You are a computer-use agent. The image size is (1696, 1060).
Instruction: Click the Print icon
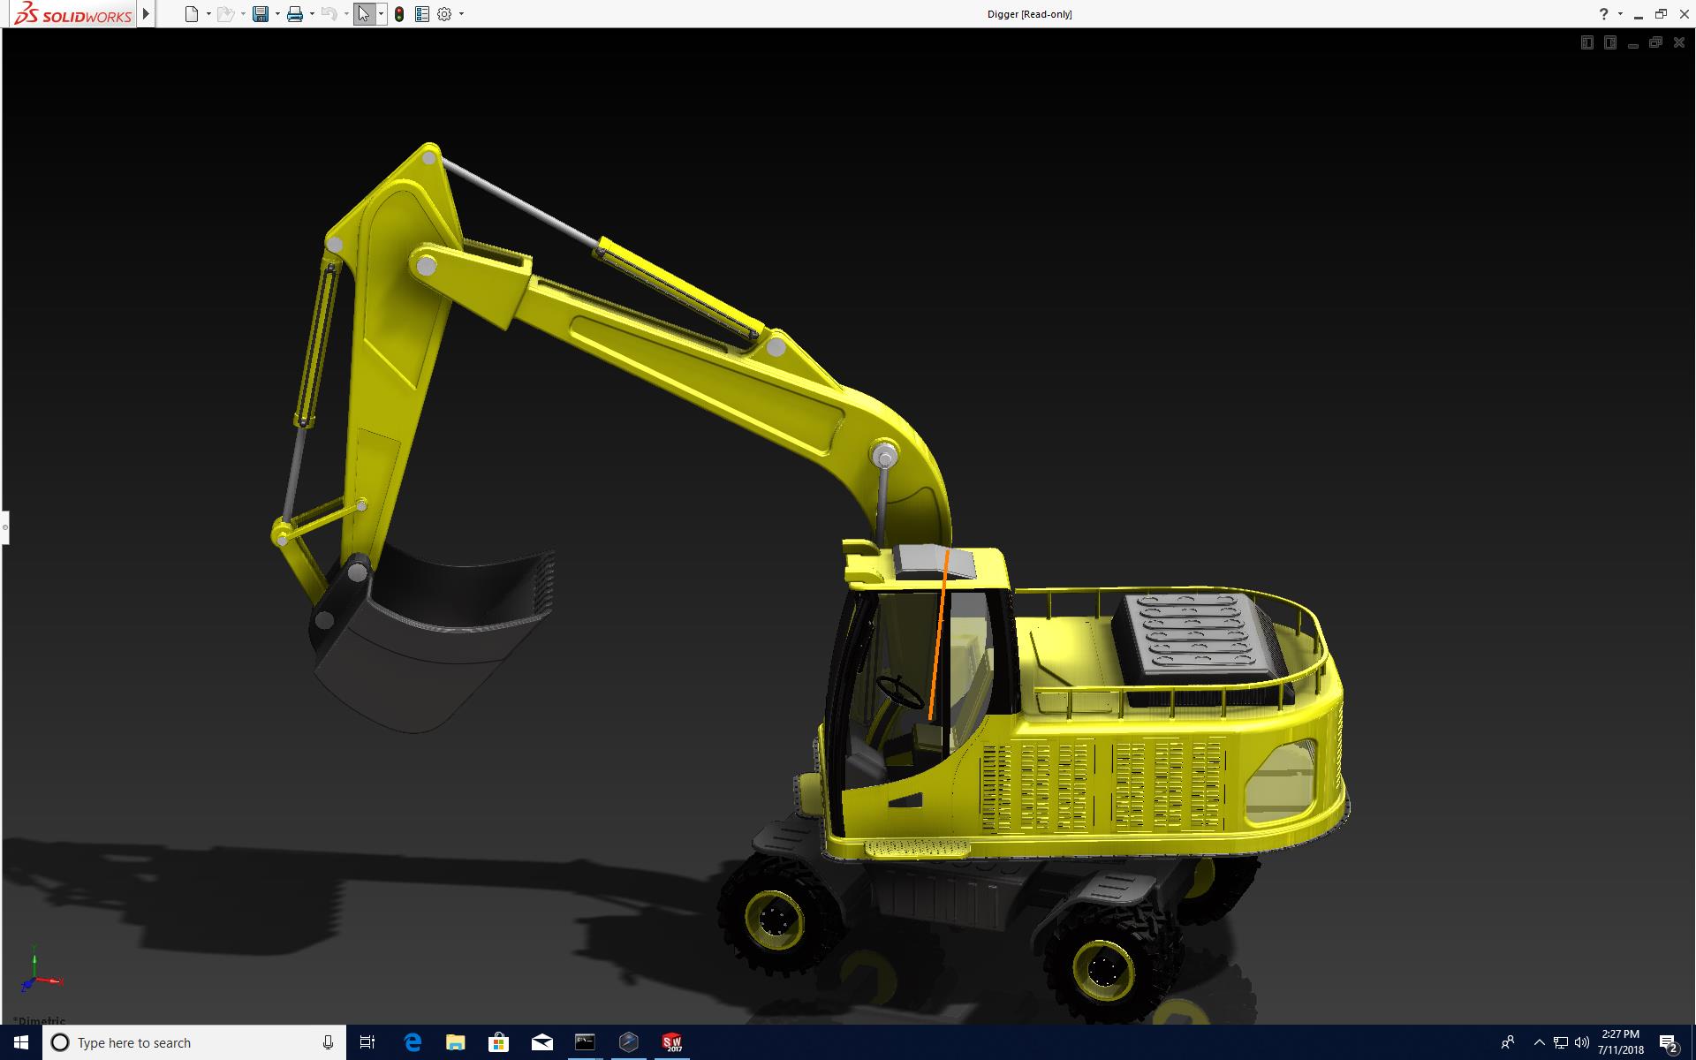295,14
